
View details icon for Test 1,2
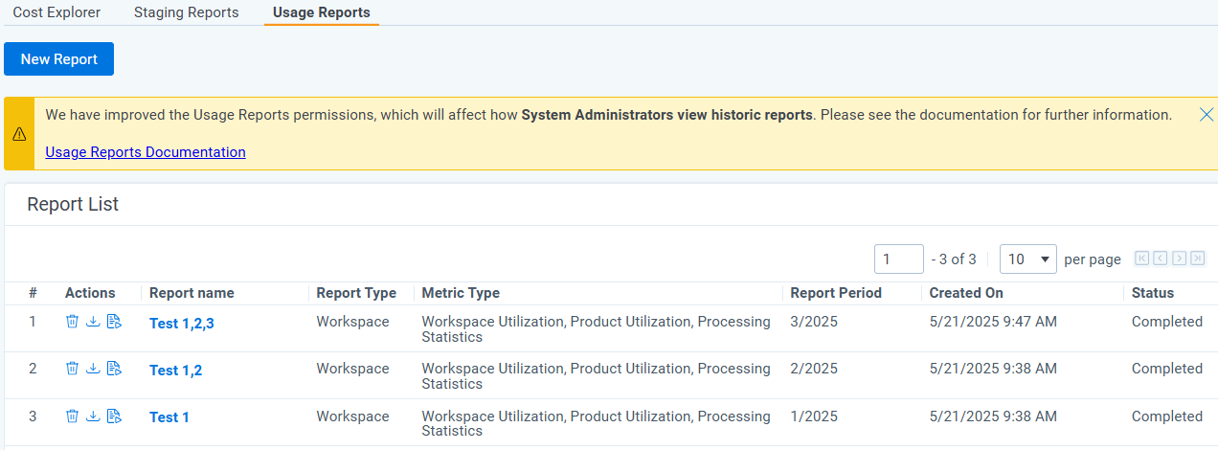(x=114, y=369)
